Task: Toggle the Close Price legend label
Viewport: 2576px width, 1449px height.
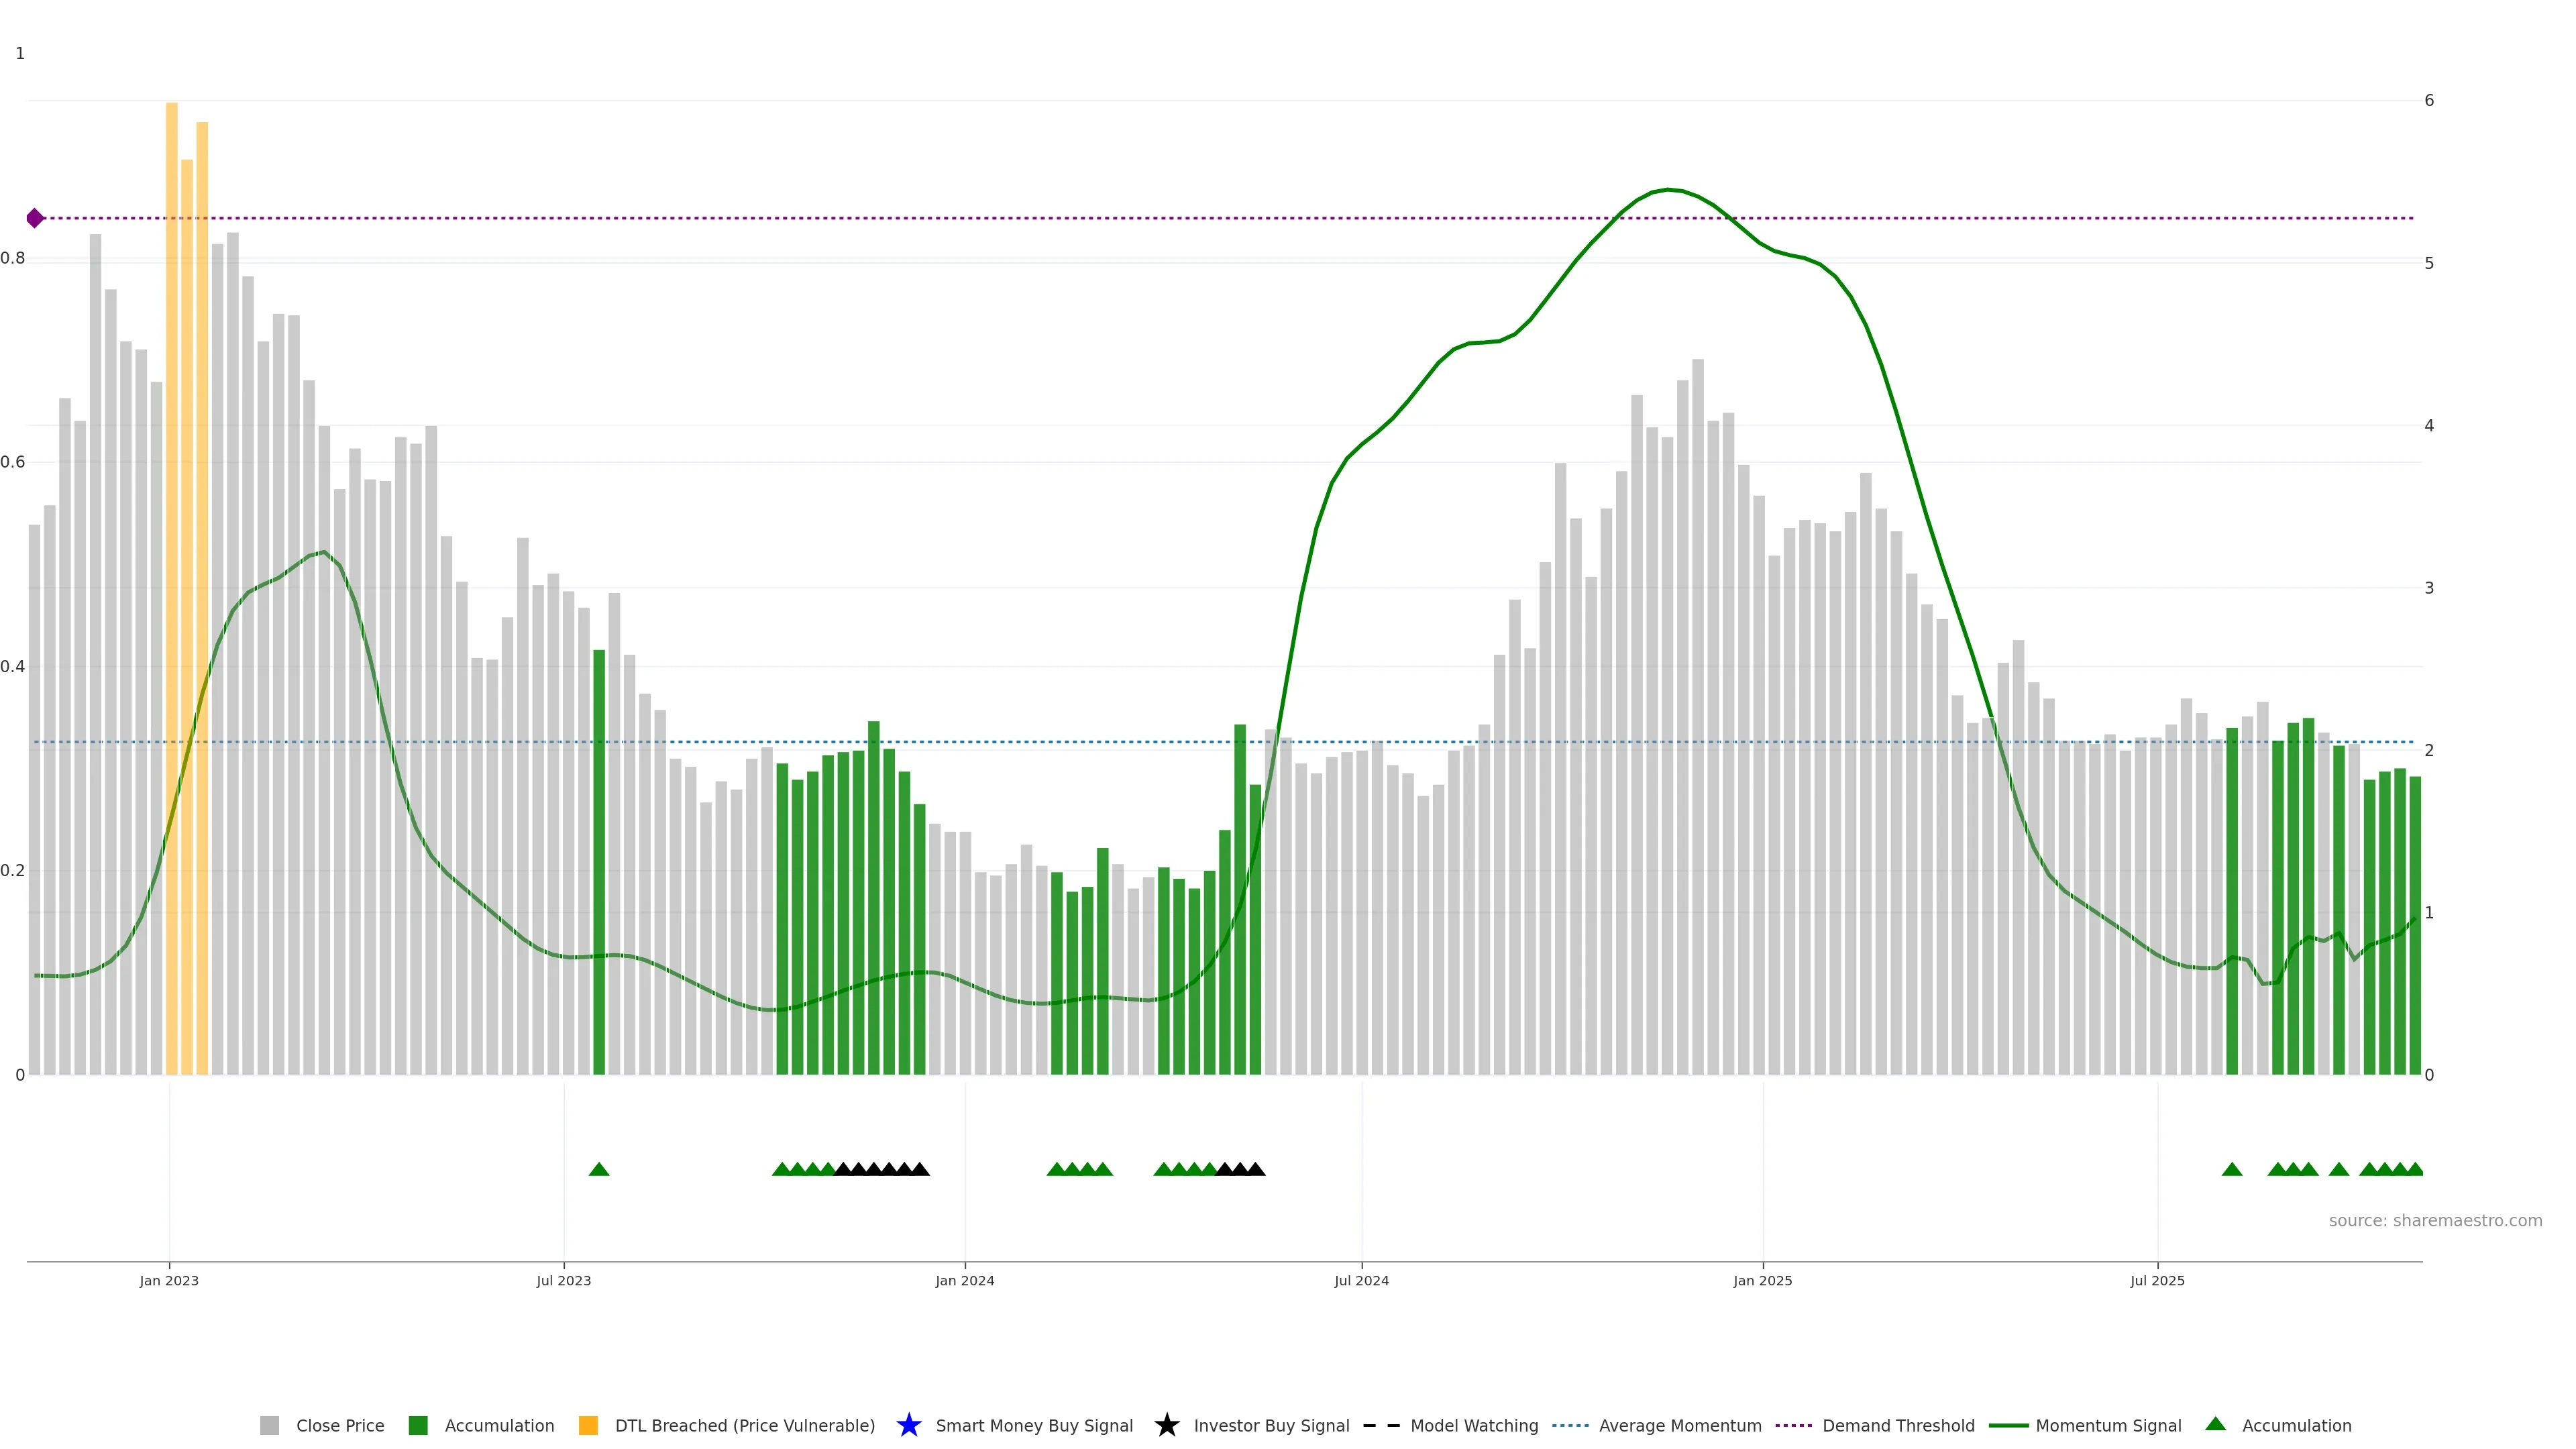Action: click(340, 1425)
